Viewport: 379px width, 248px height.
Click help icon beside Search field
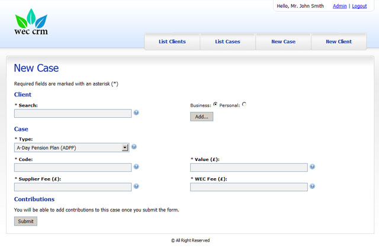[x=136, y=112]
